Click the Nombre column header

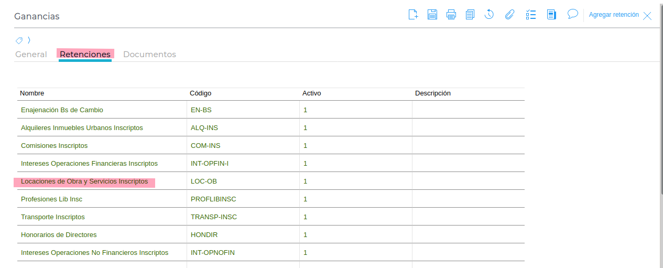(x=32, y=93)
